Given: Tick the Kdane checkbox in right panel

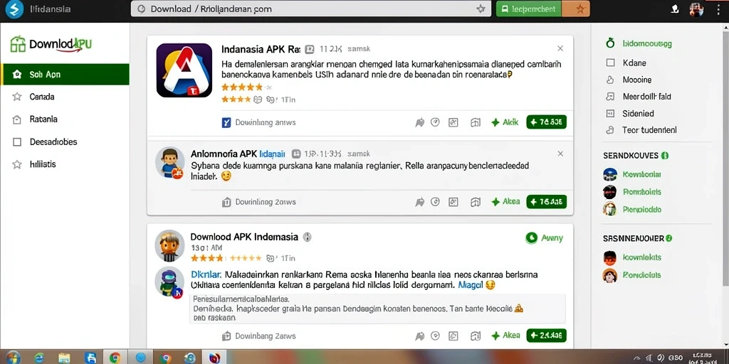Looking at the screenshot, I should [x=610, y=63].
